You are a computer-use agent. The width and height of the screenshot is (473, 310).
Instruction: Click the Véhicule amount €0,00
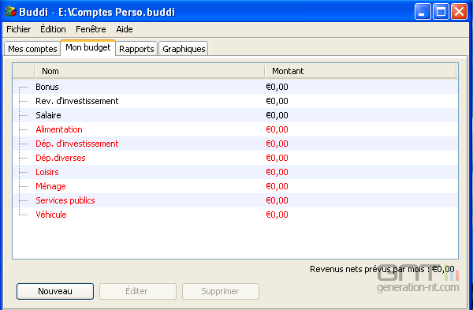pyautogui.click(x=277, y=215)
